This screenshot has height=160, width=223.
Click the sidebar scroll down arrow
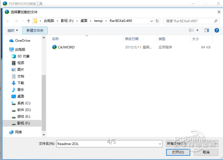44,134
